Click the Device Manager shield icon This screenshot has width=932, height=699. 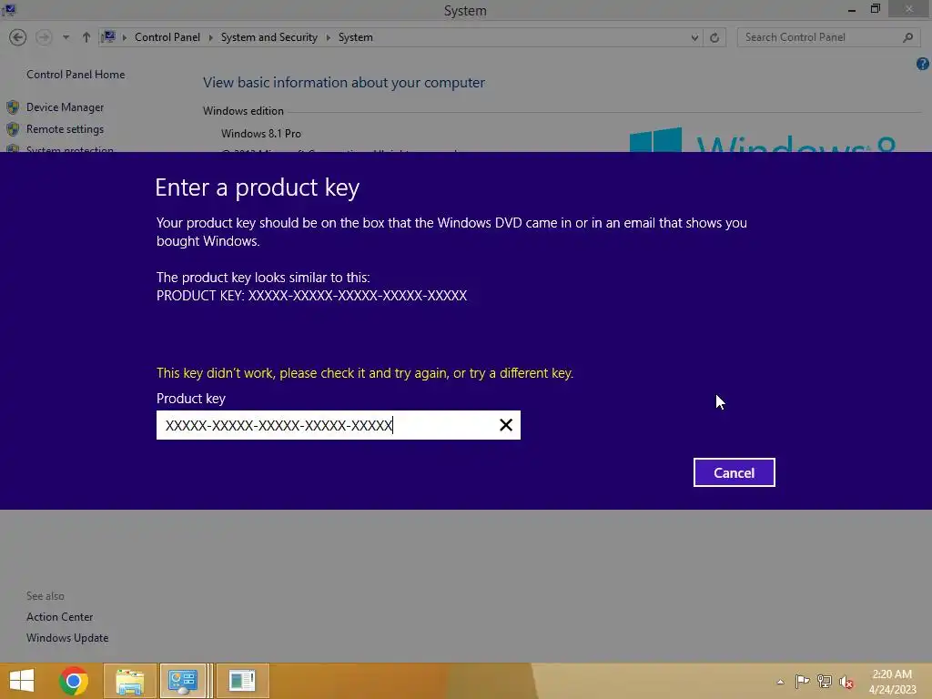click(x=13, y=107)
